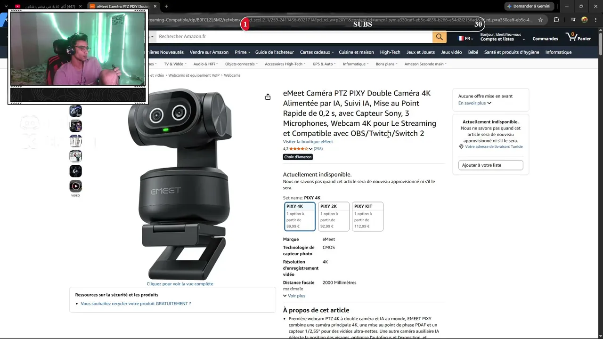Expand the Amazon Seconde main menu
This screenshot has width=603, height=339.
[x=425, y=64]
